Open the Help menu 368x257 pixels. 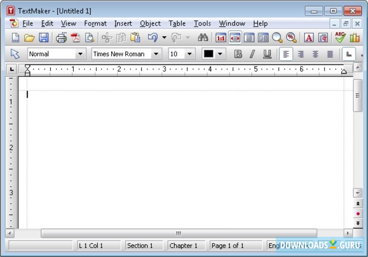click(x=260, y=23)
